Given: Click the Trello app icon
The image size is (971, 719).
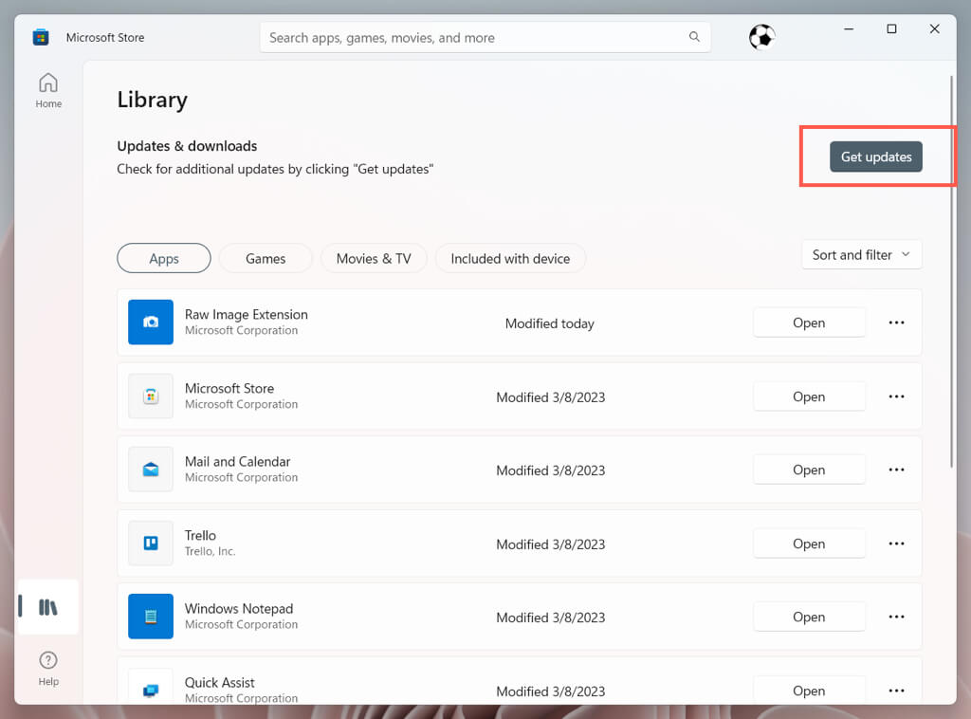Looking at the screenshot, I should pos(151,544).
